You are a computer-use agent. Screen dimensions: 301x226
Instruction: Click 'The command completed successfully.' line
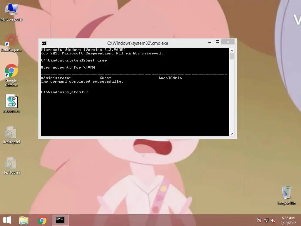[82, 82]
